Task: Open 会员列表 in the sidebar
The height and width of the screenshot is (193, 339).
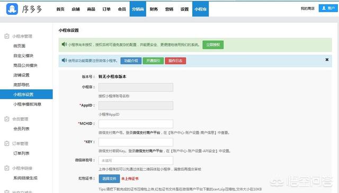Action: 21,129
